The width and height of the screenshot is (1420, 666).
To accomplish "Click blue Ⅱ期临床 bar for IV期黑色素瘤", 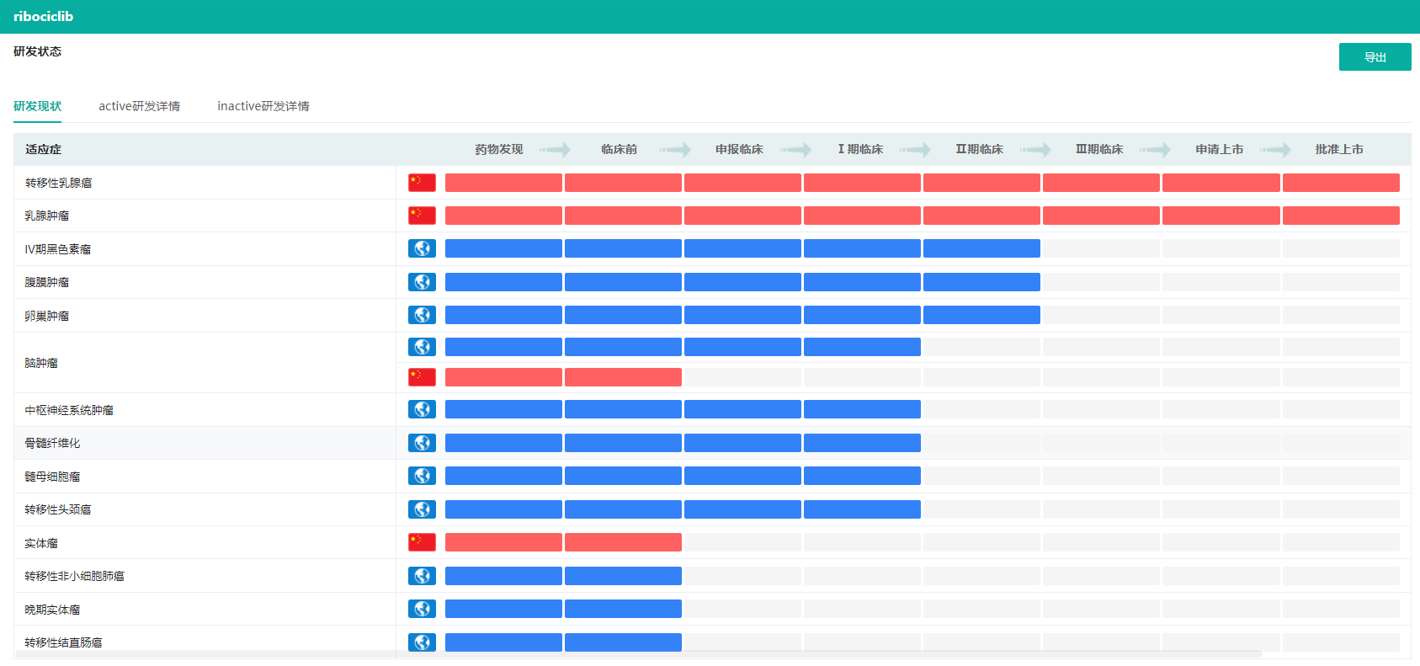I will point(981,248).
